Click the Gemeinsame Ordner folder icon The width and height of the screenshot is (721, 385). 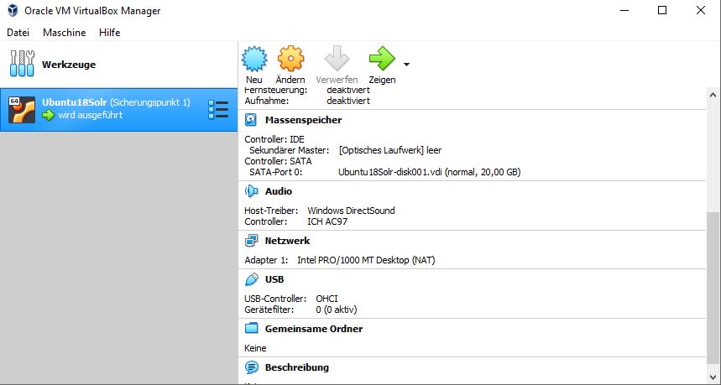coord(251,329)
